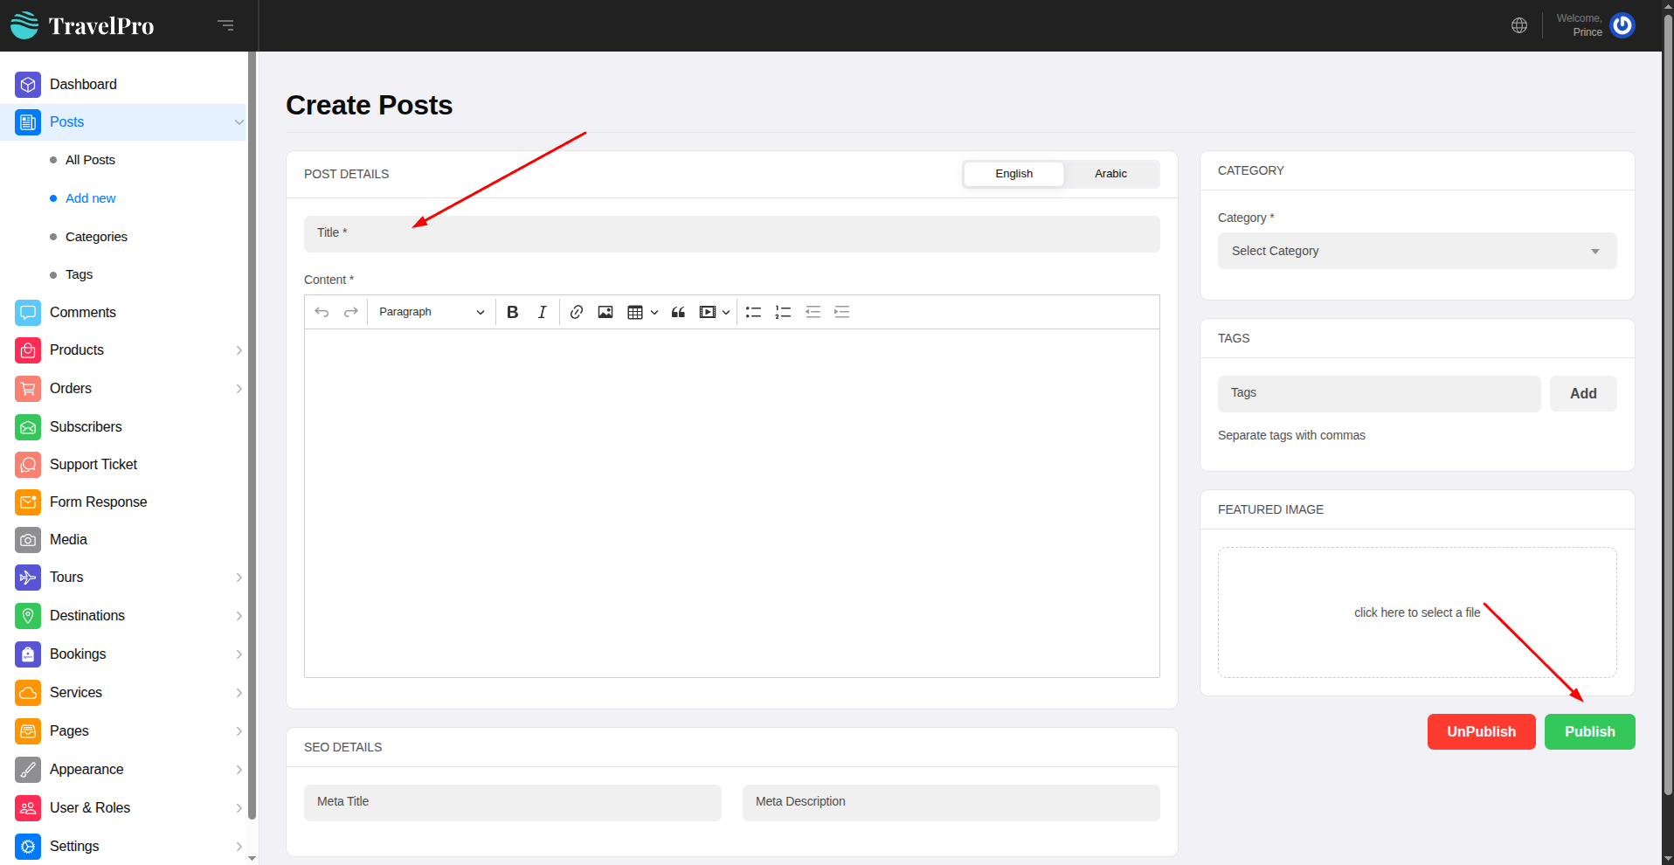1674x865 pixels.
Task: Open All Posts submenu item
Action: [90, 160]
